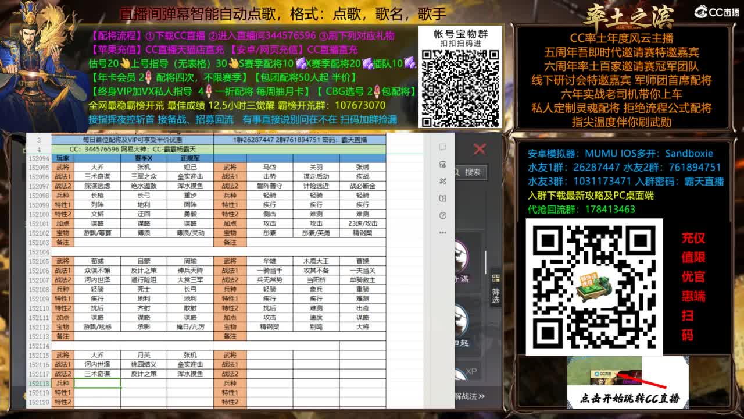744x419 pixels.
Task: Click the more options ellipsis in the sidebar
Action: 442,232
